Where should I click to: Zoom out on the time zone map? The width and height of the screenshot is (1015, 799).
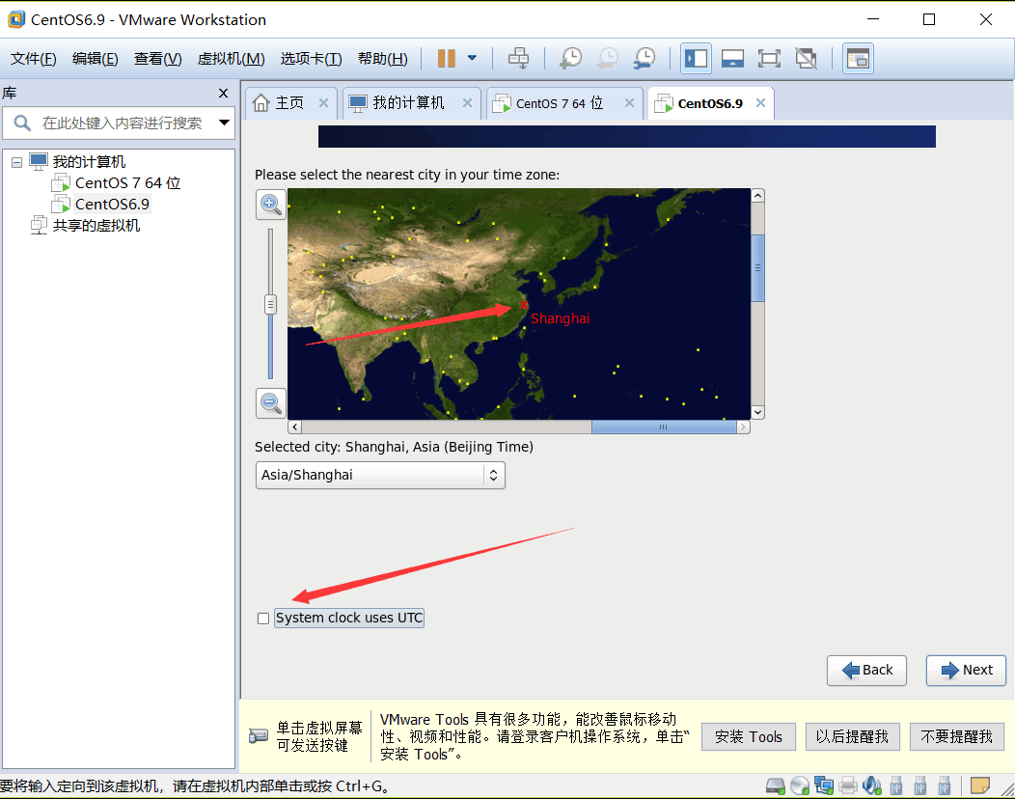coord(270,402)
